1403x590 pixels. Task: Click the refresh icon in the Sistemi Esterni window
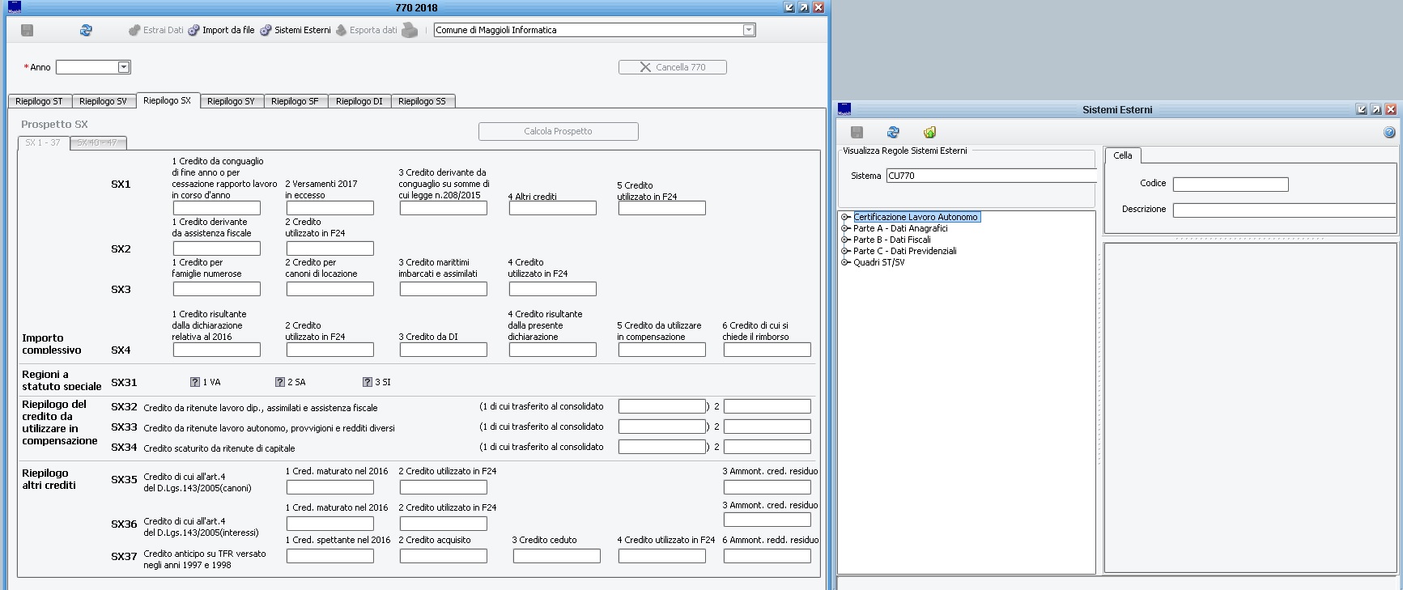click(893, 132)
